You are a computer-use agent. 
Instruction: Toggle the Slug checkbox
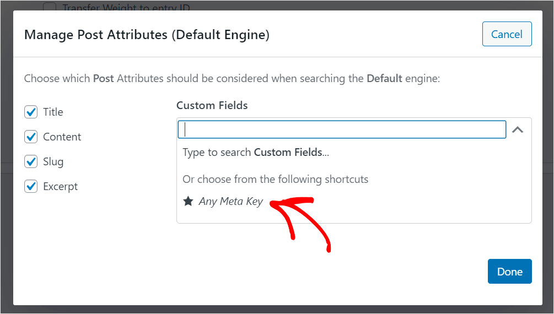point(31,161)
